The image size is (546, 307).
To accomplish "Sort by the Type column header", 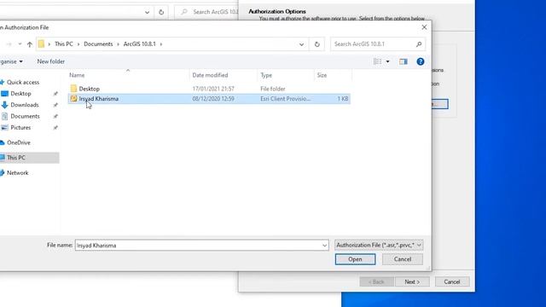I will [286, 75].
